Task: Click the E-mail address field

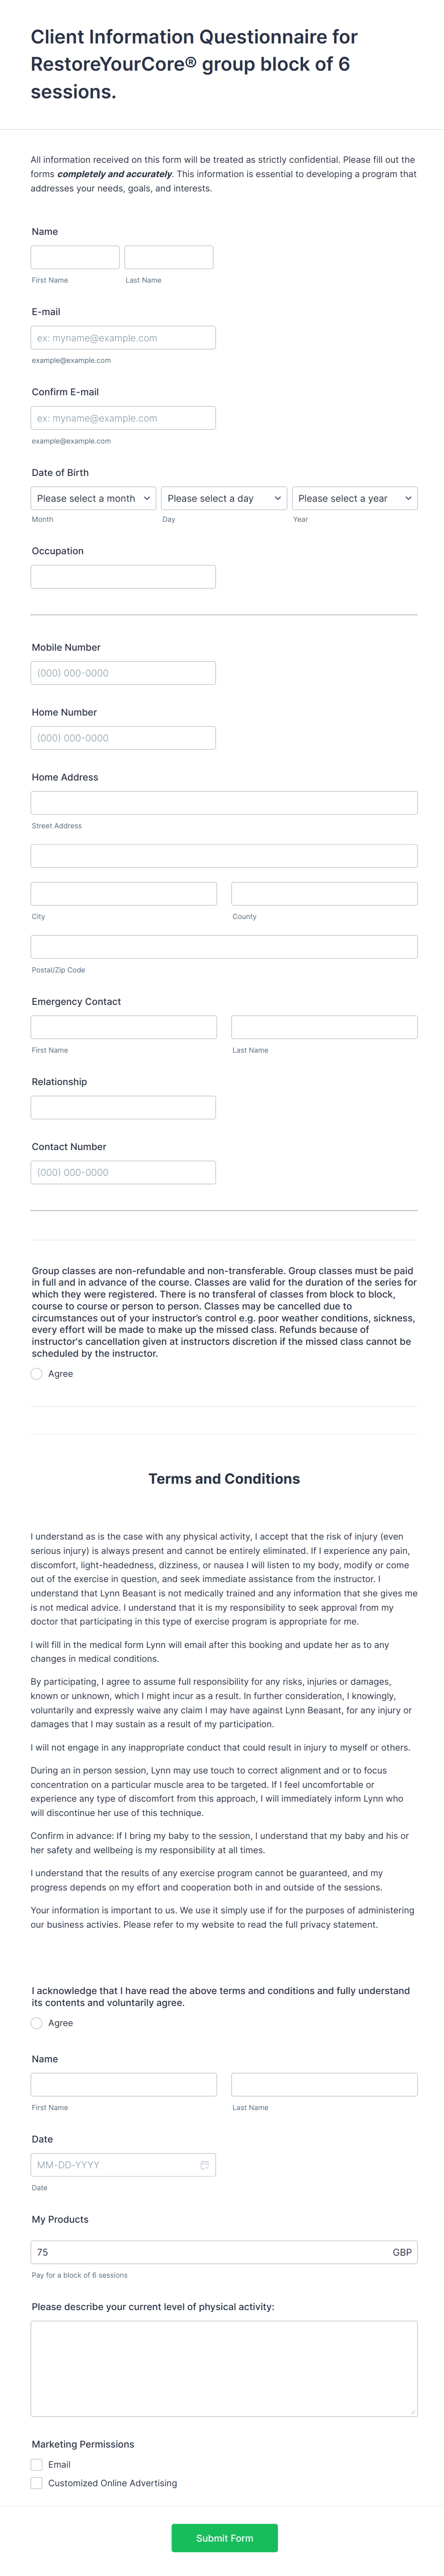Action: tap(123, 337)
